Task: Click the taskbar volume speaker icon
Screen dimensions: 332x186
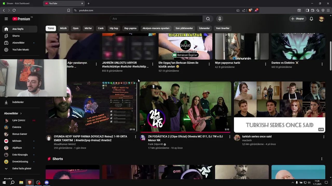Action: point(309,183)
